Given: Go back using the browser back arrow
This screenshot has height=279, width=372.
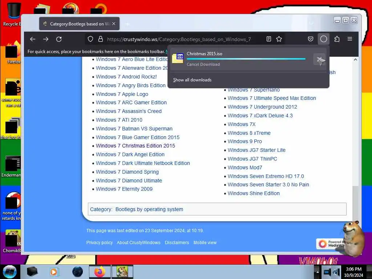Looking at the screenshot, I should (x=33, y=39).
